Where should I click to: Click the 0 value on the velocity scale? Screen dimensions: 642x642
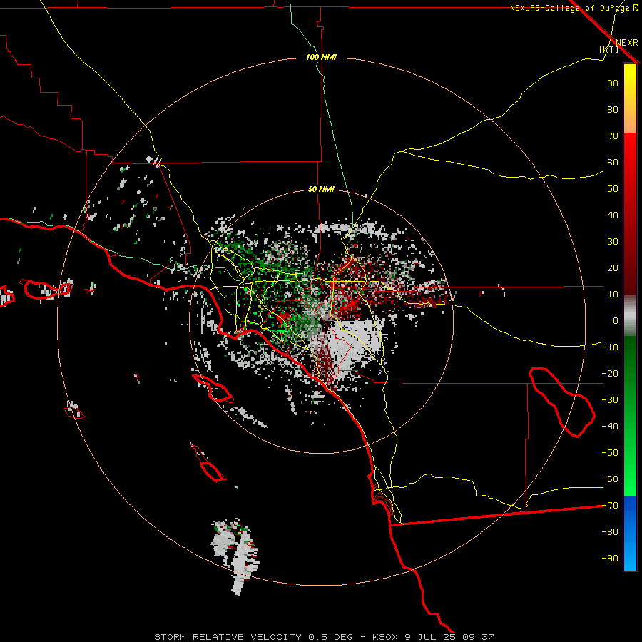click(616, 321)
